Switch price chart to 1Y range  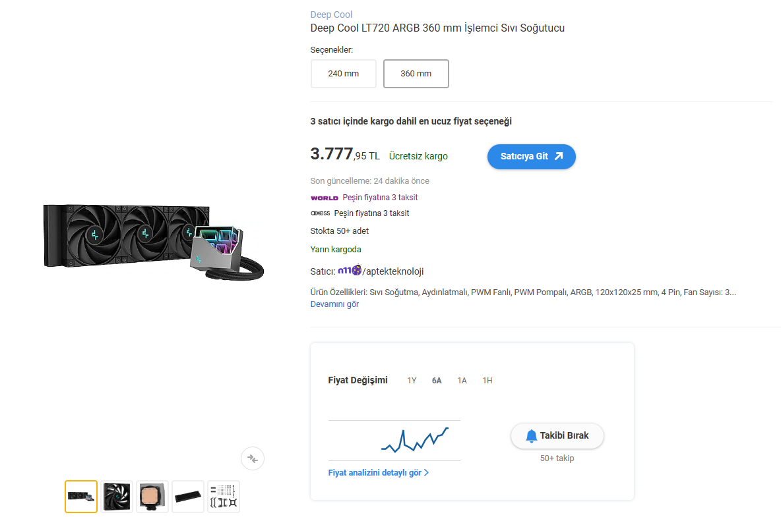[412, 380]
